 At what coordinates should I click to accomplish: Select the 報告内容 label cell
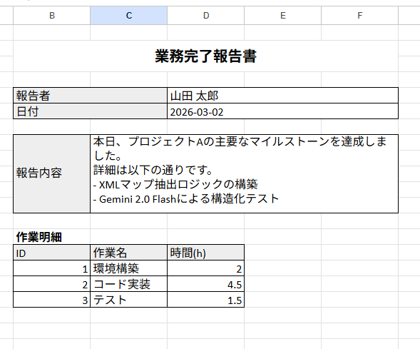pos(51,173)
